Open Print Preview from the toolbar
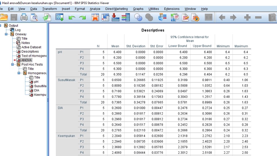The width and height of the screenshot is (277, 156). [34, 18]
